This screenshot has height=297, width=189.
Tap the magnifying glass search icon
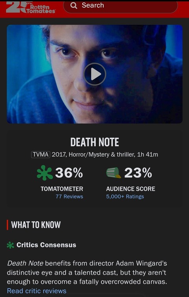coord(74,5)
